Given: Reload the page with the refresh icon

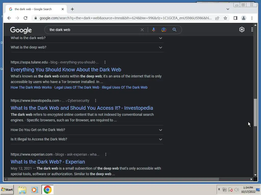Looking at the screenshot, I should [25, 18].
